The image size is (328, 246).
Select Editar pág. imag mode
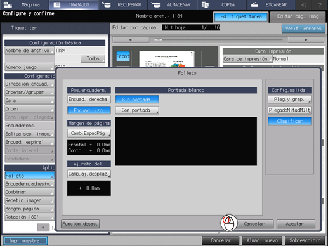click(298, 16)
